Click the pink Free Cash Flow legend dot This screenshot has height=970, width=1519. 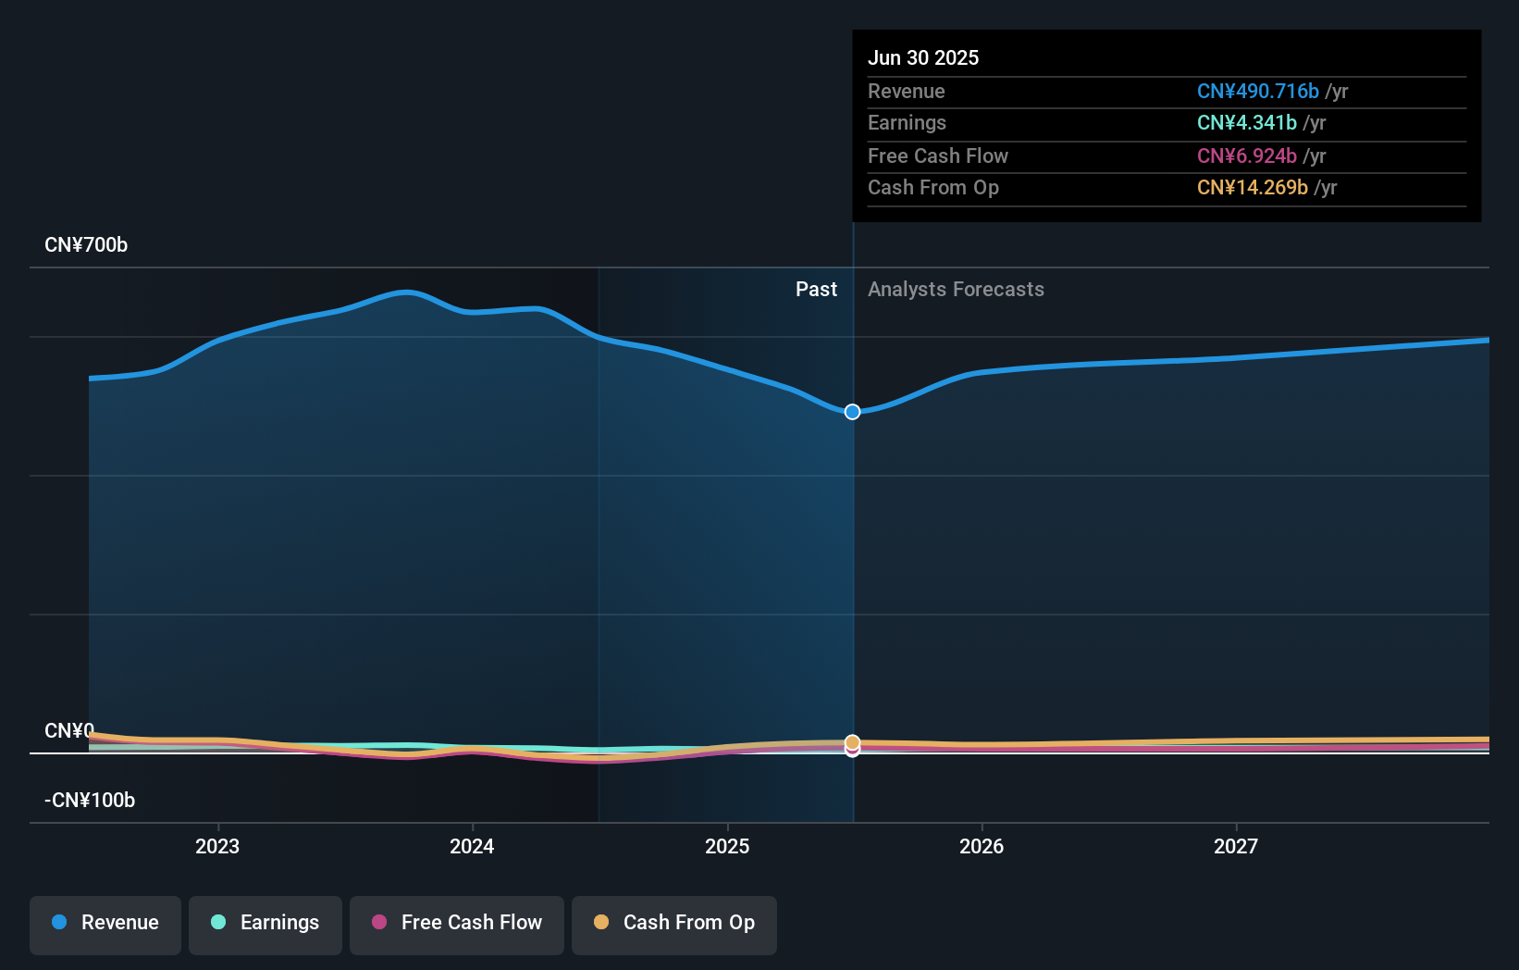[378, 923]
